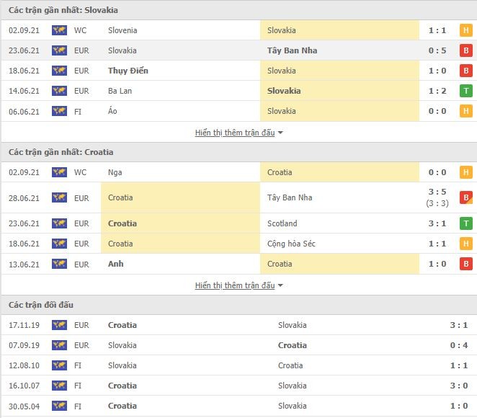
Task: Open the Thụy Điển vs Slovakia match row
Action: coord(239,71)
